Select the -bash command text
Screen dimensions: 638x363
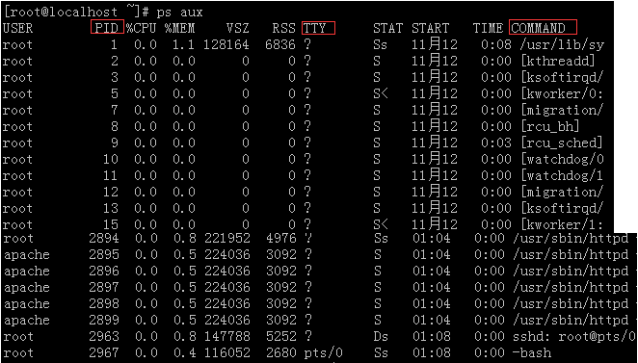click(532, 352)
